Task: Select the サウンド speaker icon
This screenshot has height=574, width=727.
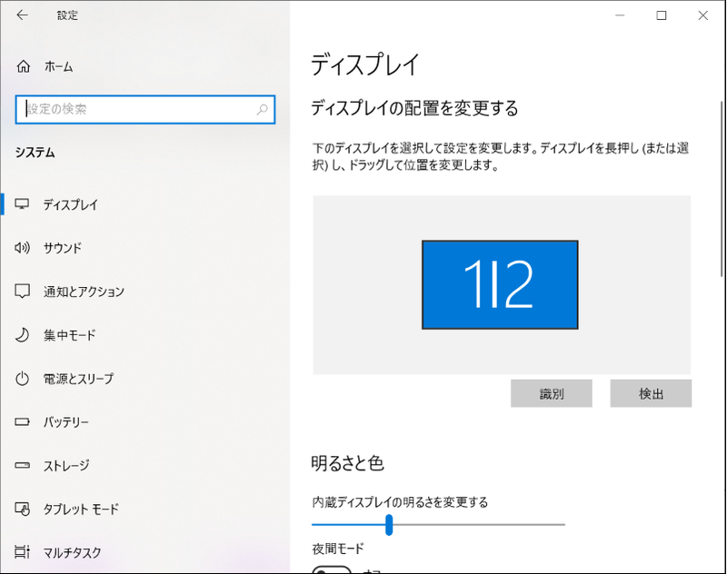Action: (22, 248)
